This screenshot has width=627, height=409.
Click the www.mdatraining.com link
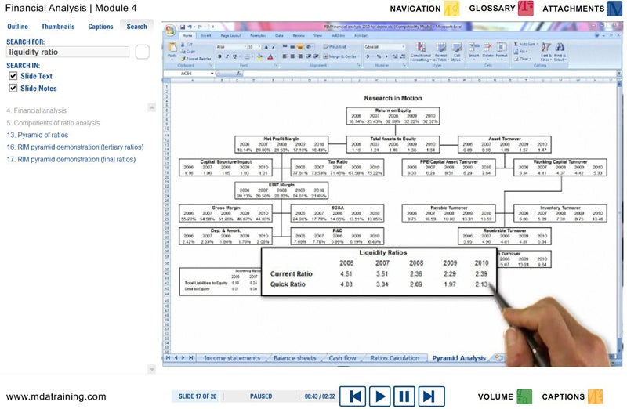tap(56, 396)
